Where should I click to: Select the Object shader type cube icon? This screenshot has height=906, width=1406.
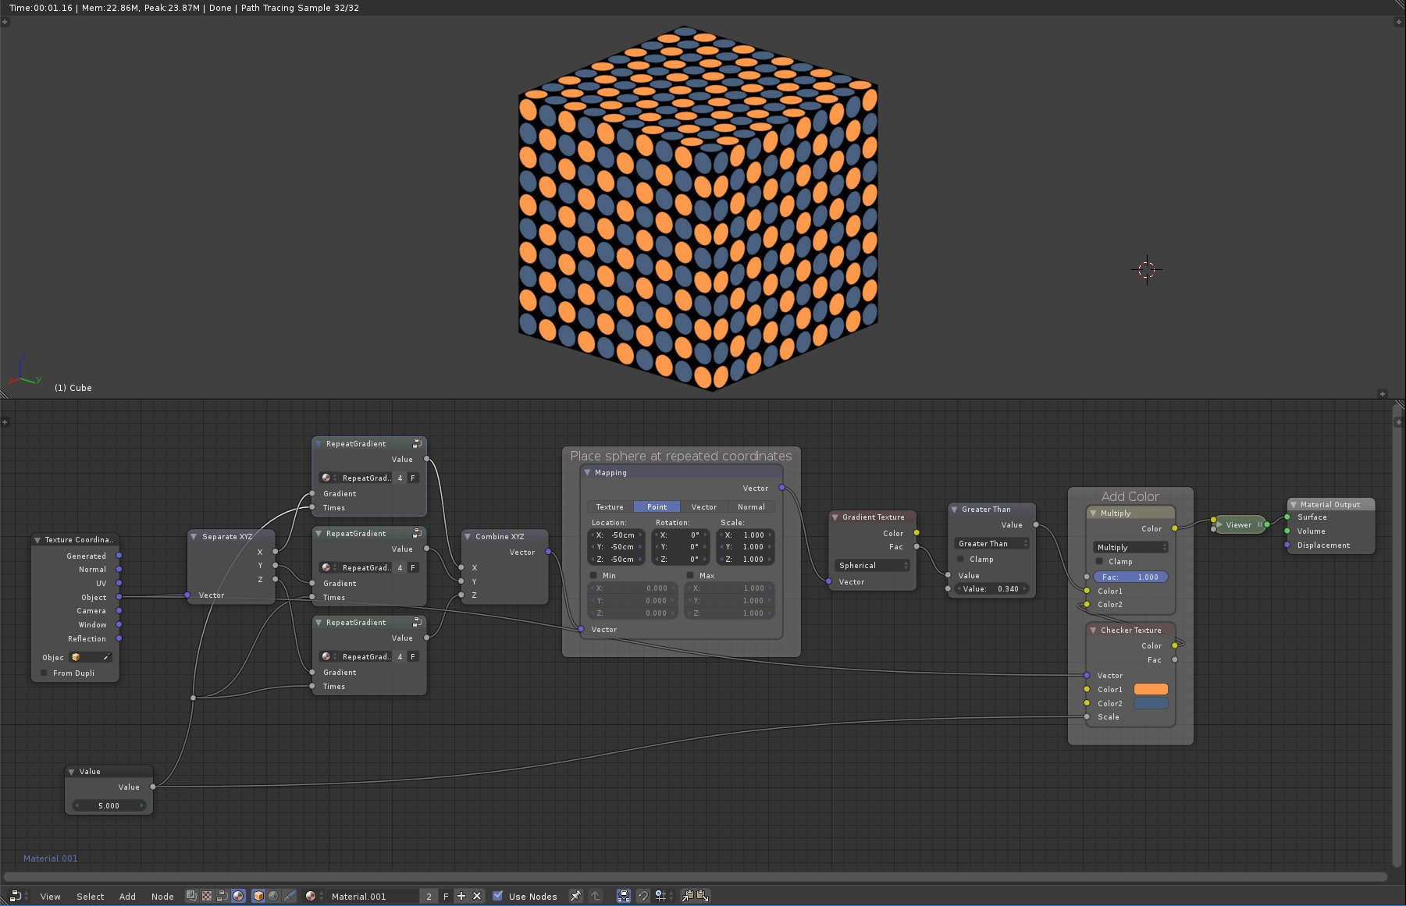point(258,896)
